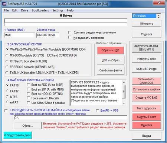Enable Boot as FDD (A: no MBR)
This screenshot has width=167, height=143.
[28, 85]
